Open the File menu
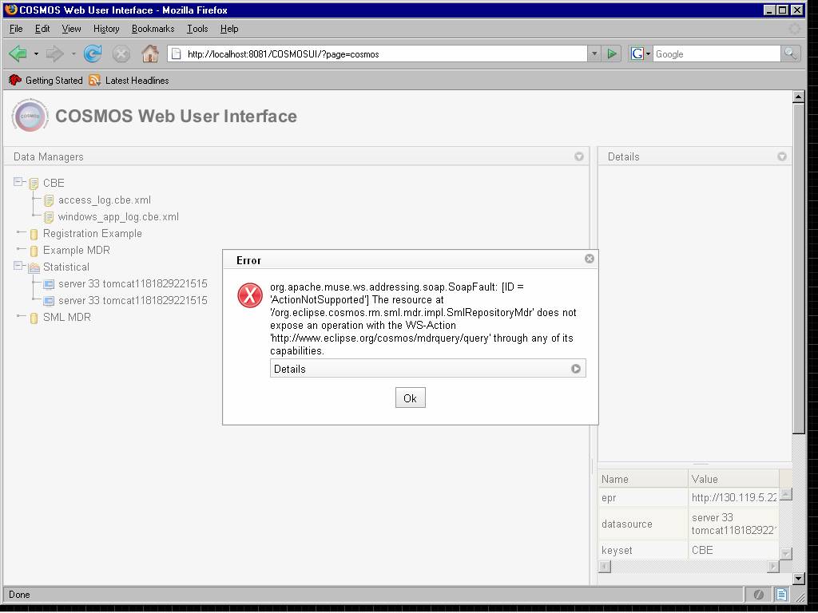818x613 pixels. 16,29
